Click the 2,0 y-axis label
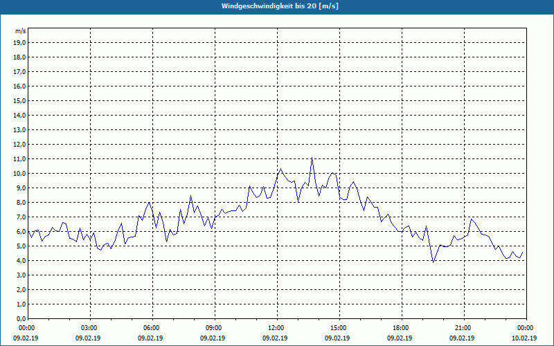Screen dimensions: 554x346 pyautogui.click(x=21, y=290)
